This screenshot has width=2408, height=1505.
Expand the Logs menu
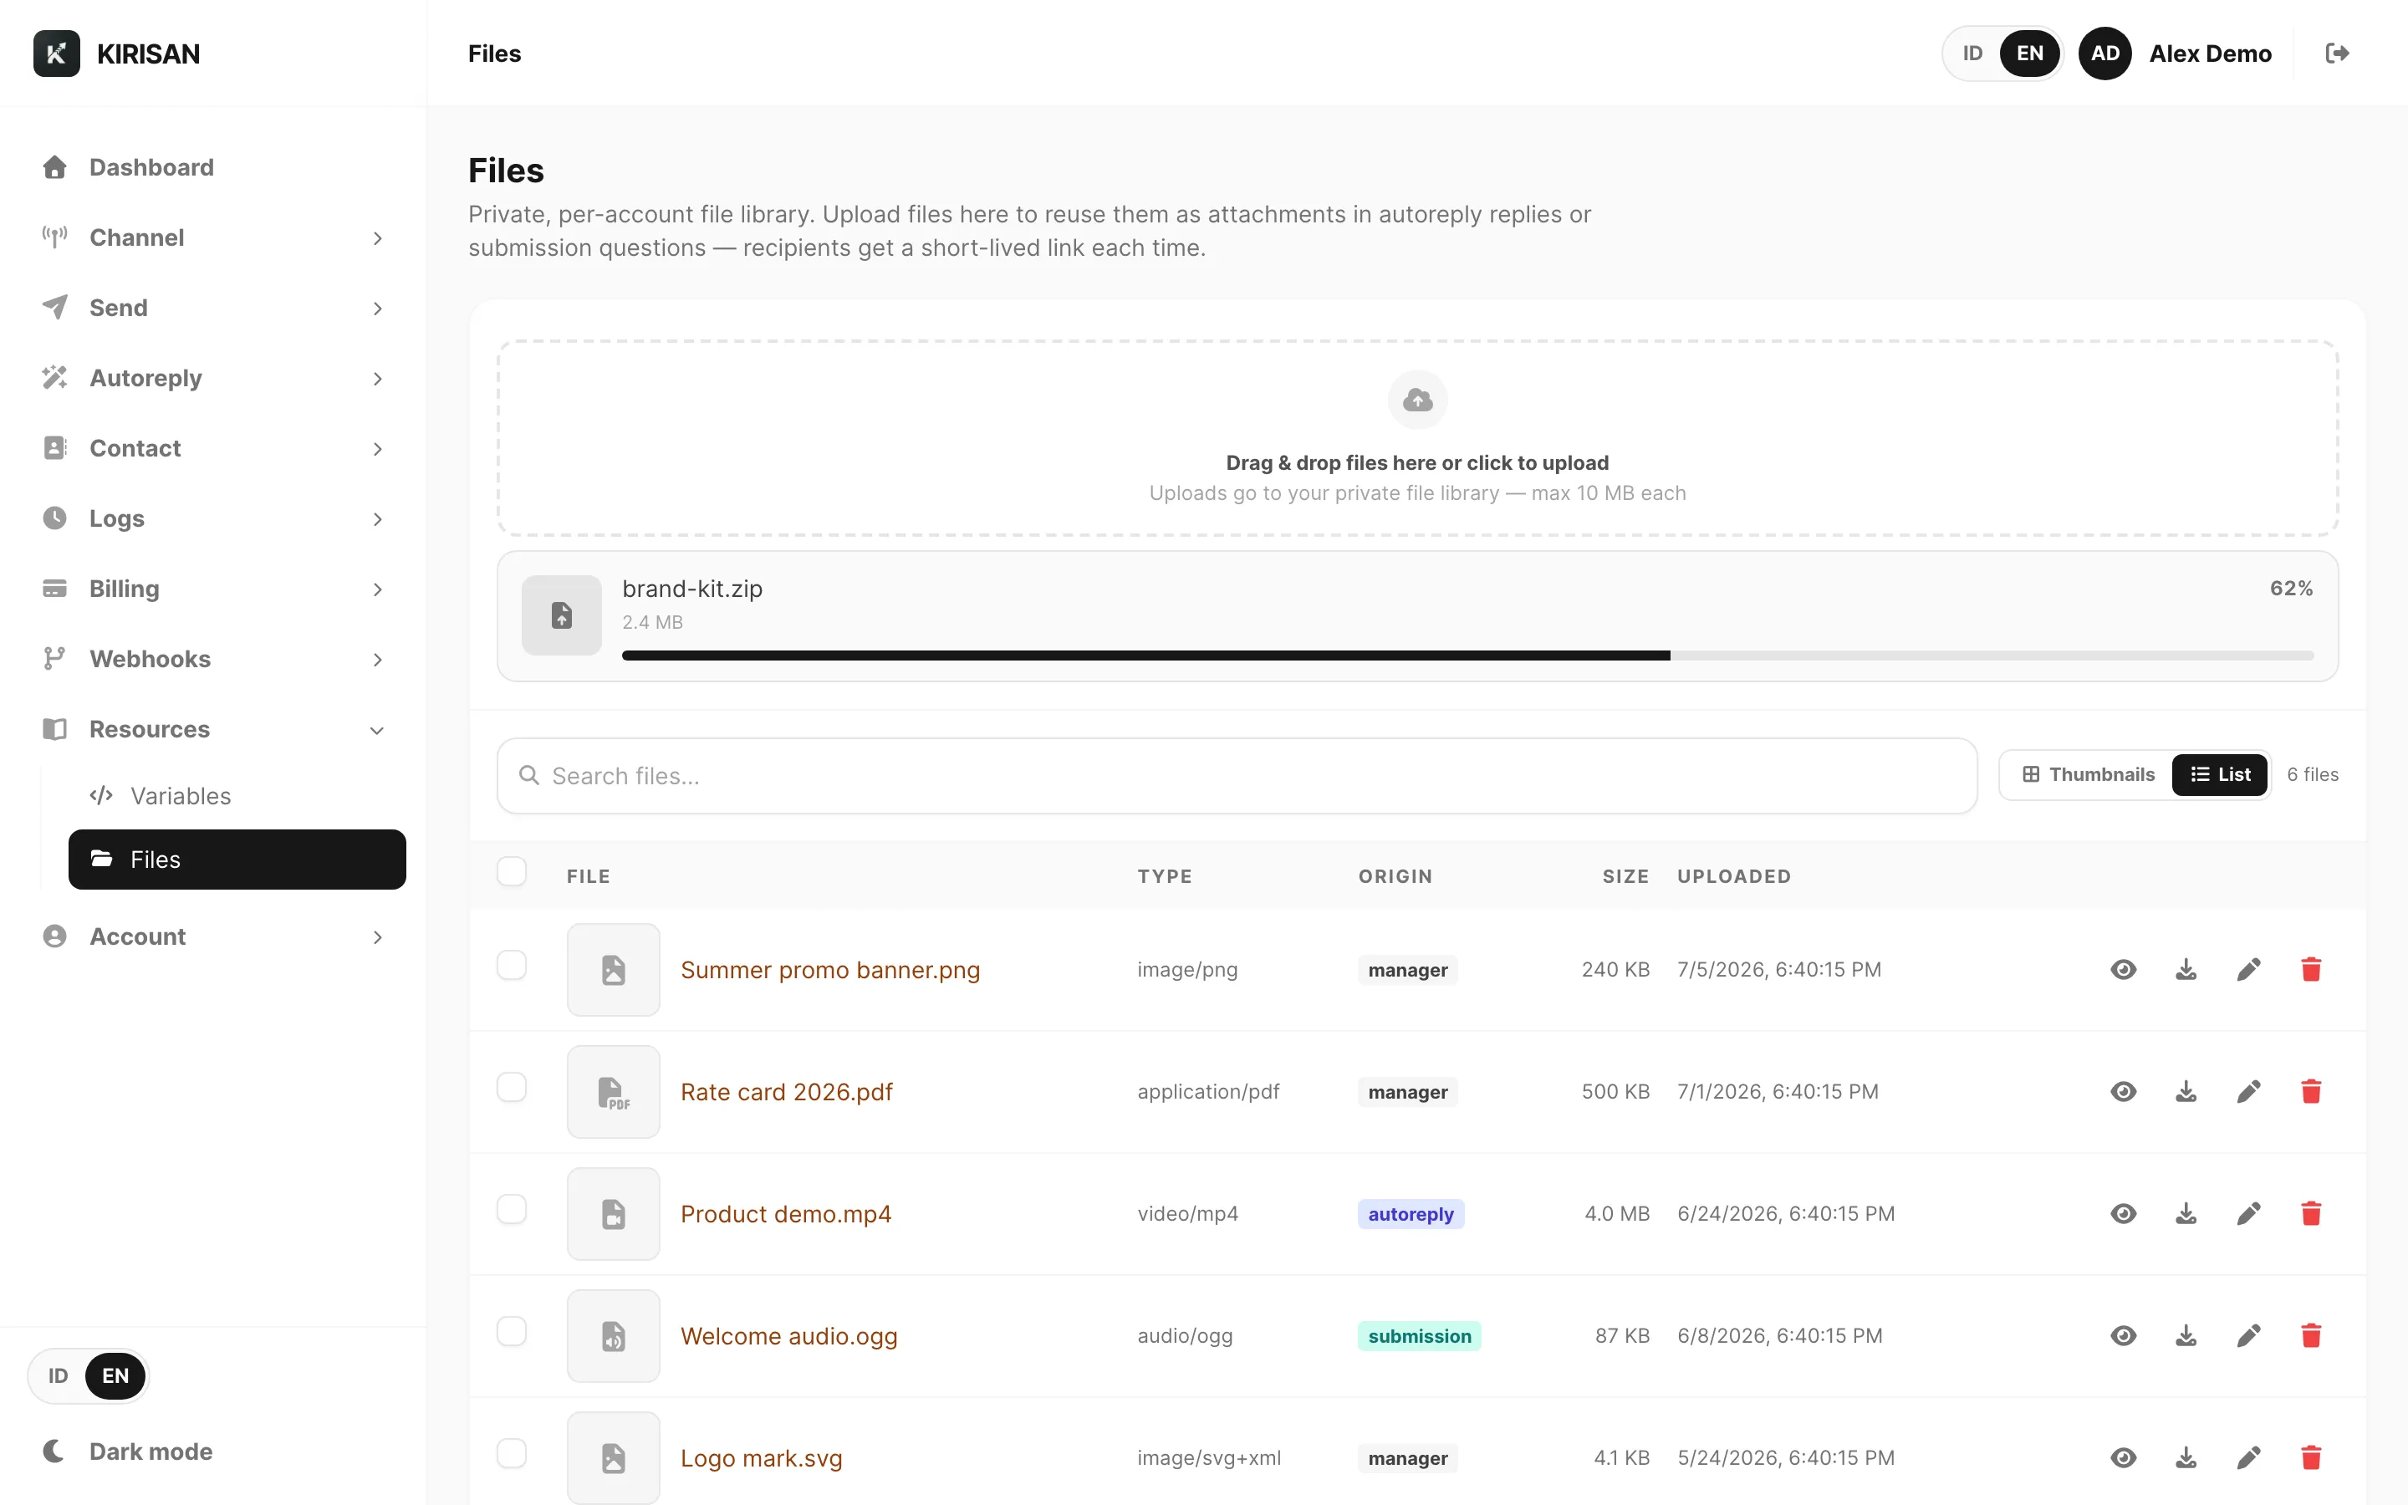pyautogui.click(x=213, y=518)
